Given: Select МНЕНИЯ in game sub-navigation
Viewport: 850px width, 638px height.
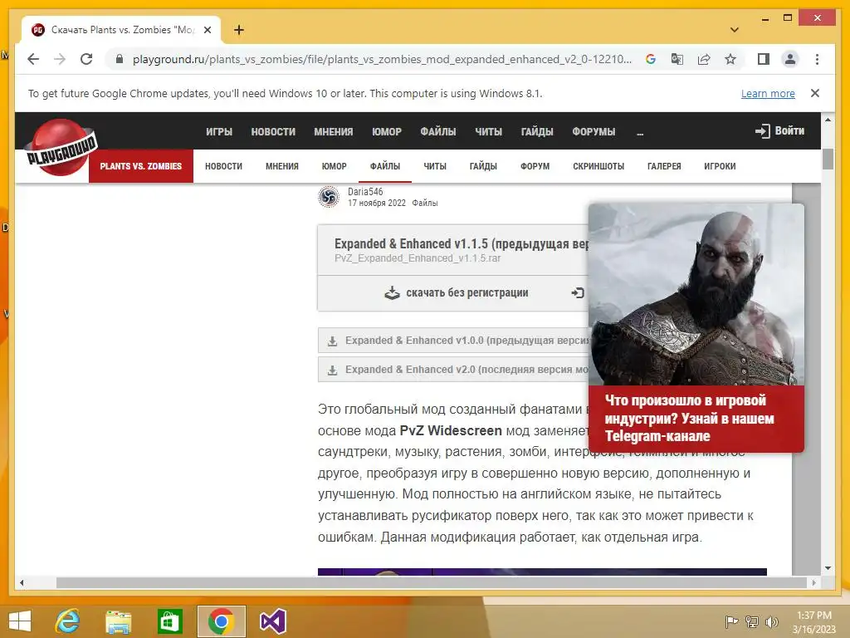Looking at the screenshot, I should (282, 166).
